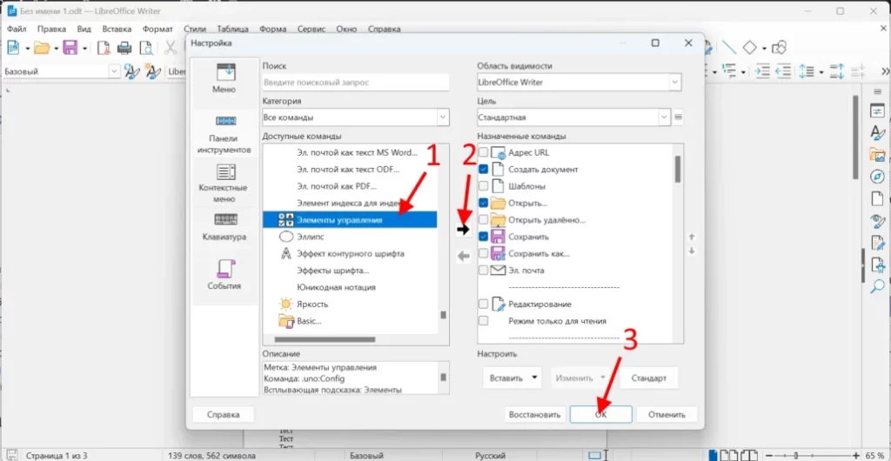This screenshot has width=891, height=461.
Task: Click the Справка button in dialog
Action: [x=224, y=414]
